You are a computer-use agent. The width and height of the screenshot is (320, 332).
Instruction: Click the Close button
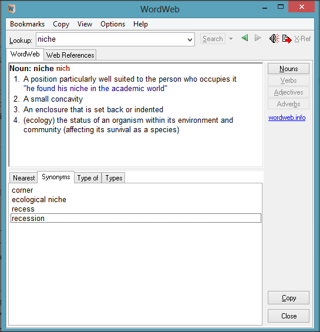tap(288, 316)
